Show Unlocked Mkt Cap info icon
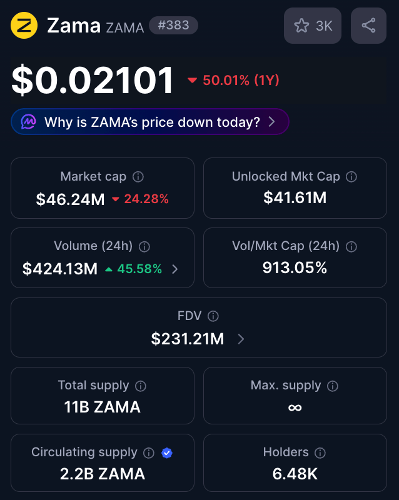This screenshot has height=500, width=399. [351, 177]
